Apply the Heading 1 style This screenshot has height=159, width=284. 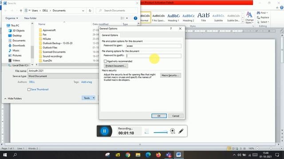pyautogui.click(x=174, y=18)
